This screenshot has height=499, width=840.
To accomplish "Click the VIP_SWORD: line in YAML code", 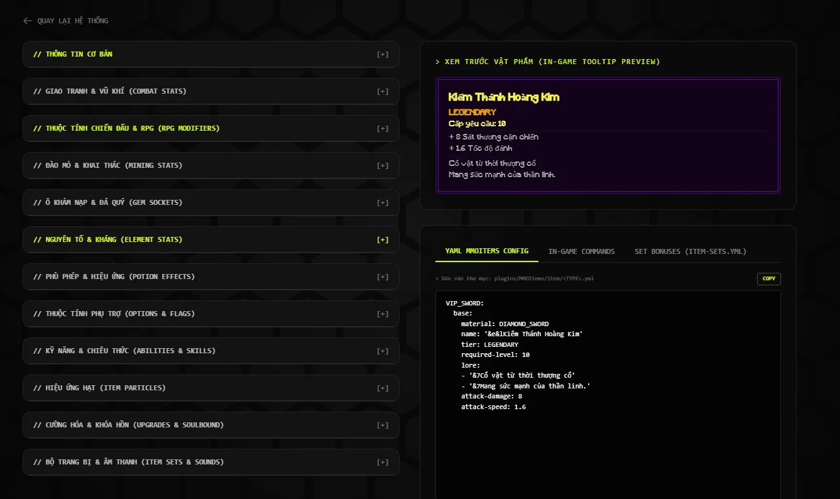I will tap(465, 303).
